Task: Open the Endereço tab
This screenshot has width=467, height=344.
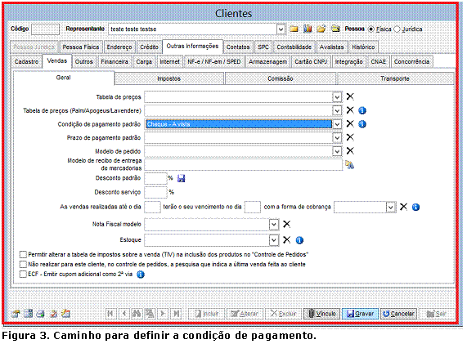Action: click(x=119, y=47)
